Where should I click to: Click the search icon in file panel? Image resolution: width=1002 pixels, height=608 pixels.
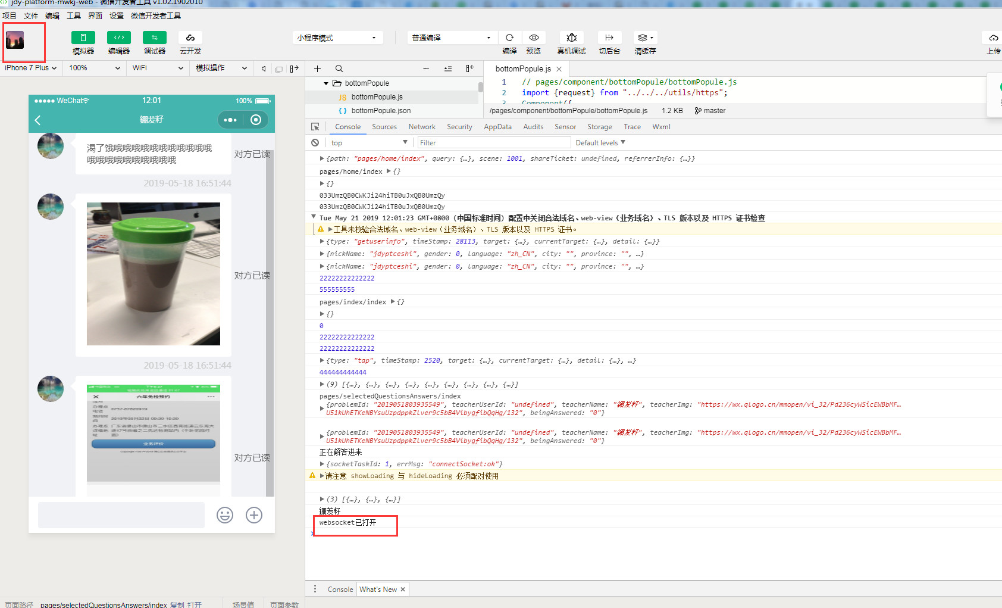[x=339, y=68]
